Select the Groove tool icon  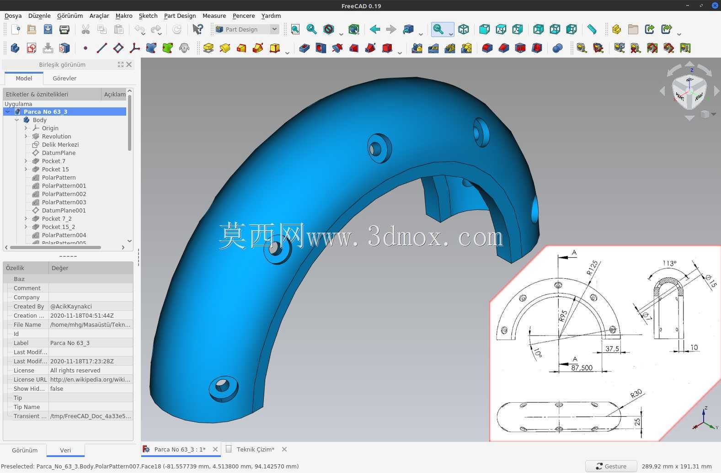click(337, 48)
